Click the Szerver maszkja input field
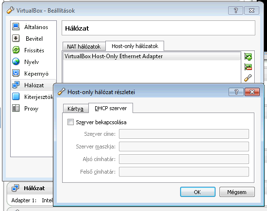 184,146
